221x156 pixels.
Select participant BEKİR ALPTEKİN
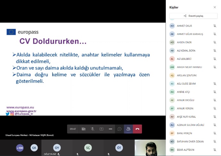click(193, 150)
